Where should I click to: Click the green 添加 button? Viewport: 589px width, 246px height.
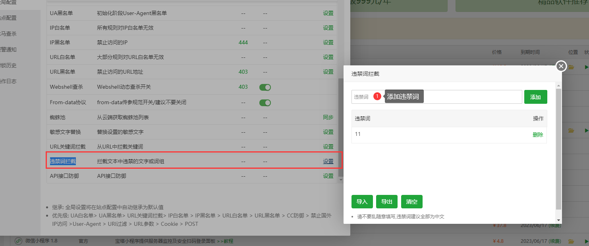click(x=535, y=97)
